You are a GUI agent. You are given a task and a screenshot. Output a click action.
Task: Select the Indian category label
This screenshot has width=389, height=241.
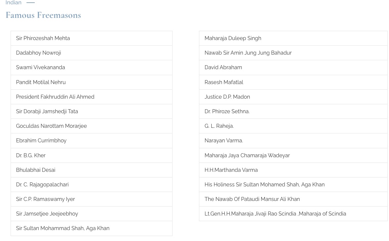pyautogui.click(x=13, y=3)
